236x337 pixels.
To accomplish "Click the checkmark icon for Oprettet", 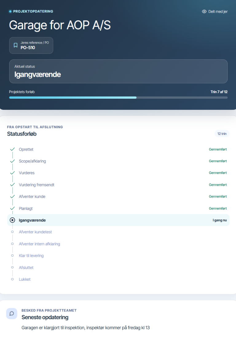I will [x=13, y=149].
